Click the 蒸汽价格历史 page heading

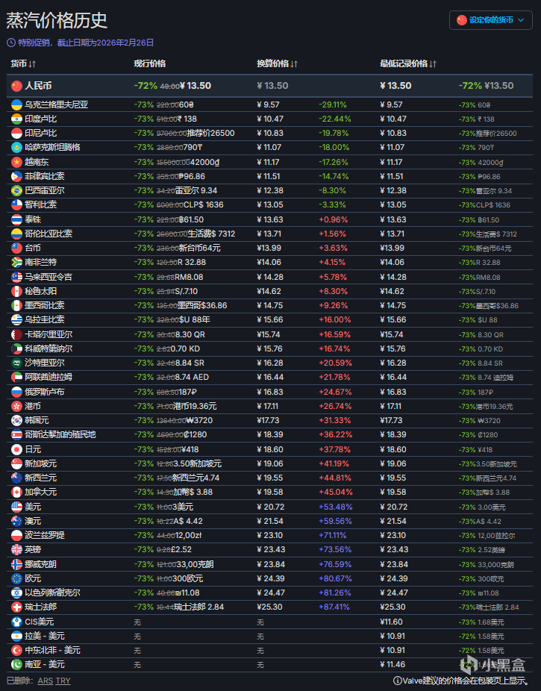click(x=57, y=20)
